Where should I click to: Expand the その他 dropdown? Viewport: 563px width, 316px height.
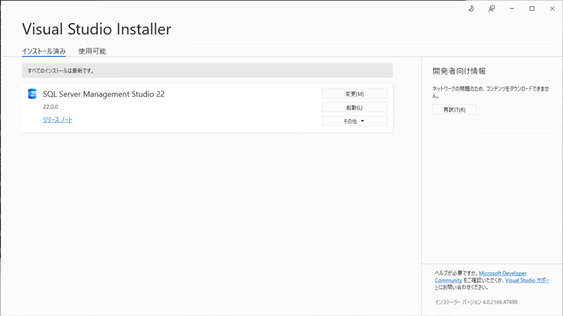tap(354, 121)
